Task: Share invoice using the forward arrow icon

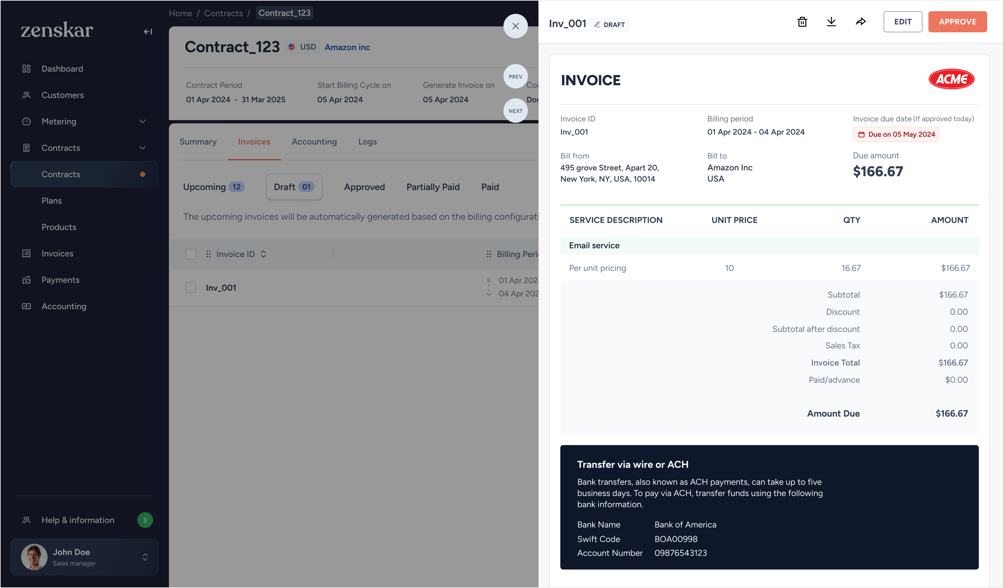Action: [861, 21]
